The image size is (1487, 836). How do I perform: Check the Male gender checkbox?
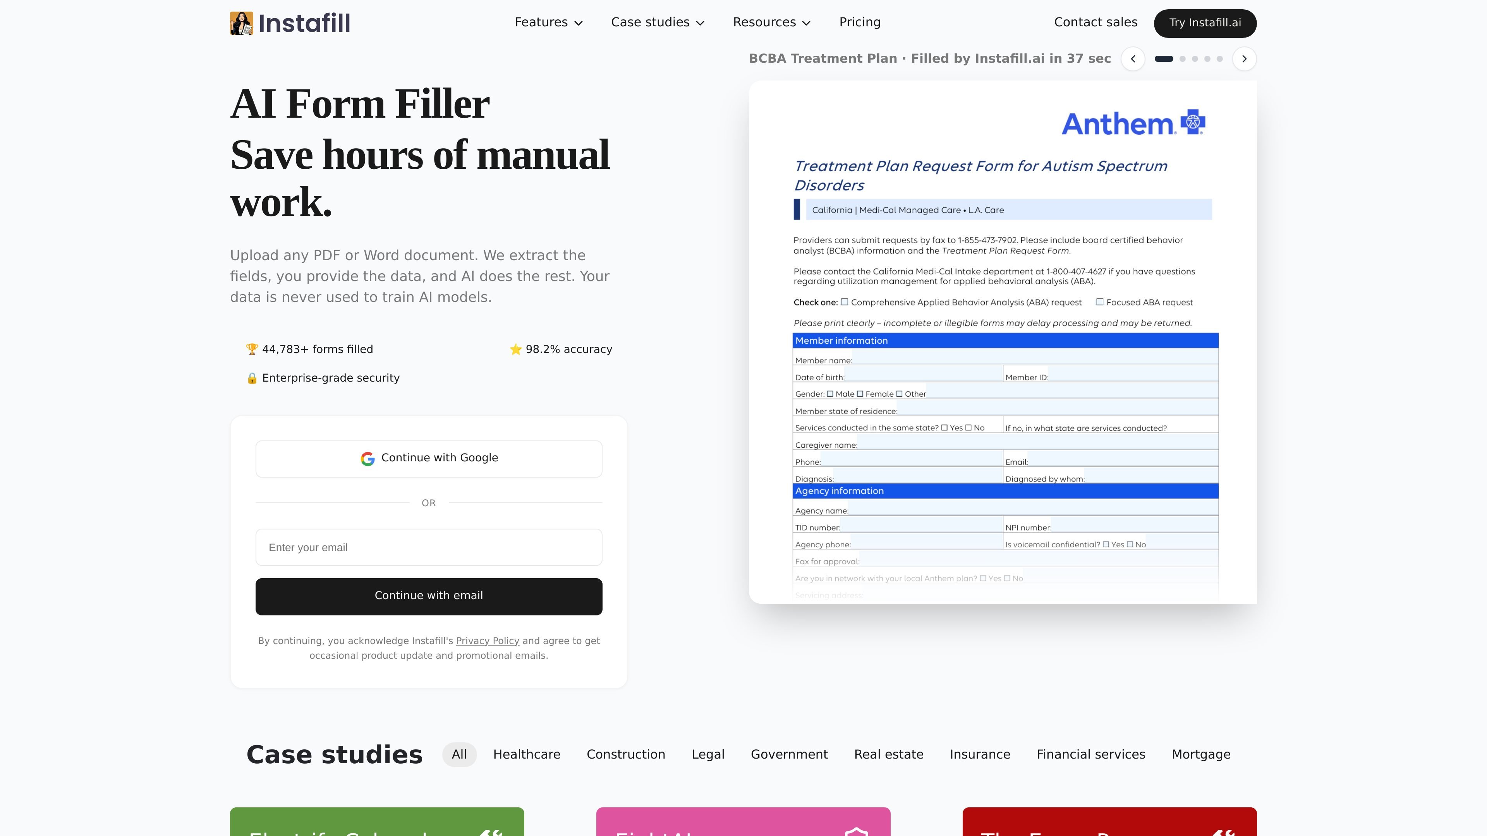pyautogui.click(x=830, y=394)
